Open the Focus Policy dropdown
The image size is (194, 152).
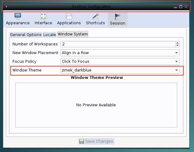[x=120, y=62]
